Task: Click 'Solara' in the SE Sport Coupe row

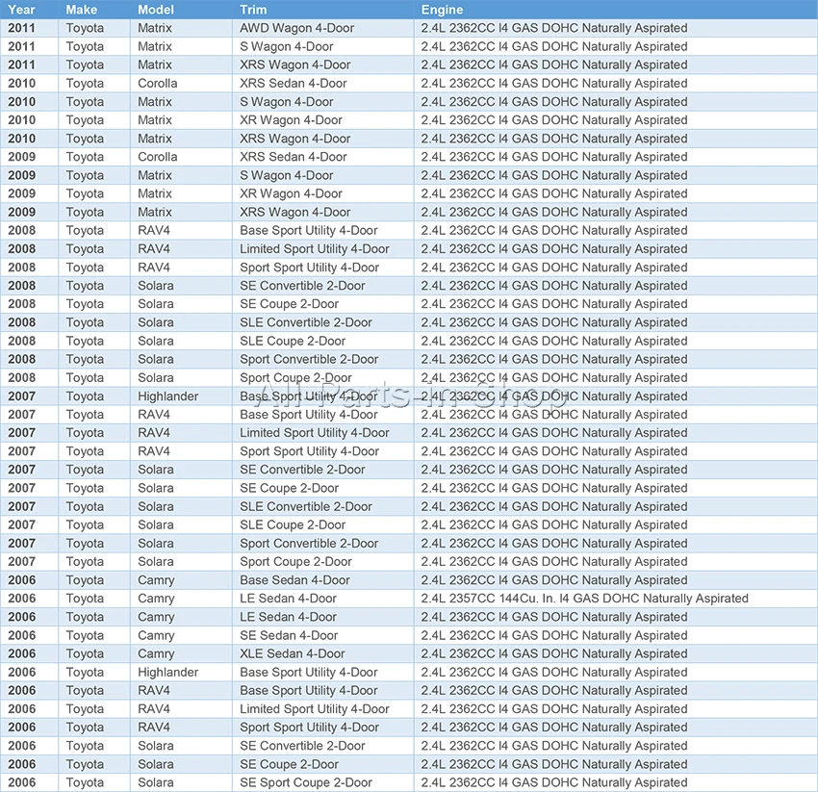Action: [x=156, y=782]
